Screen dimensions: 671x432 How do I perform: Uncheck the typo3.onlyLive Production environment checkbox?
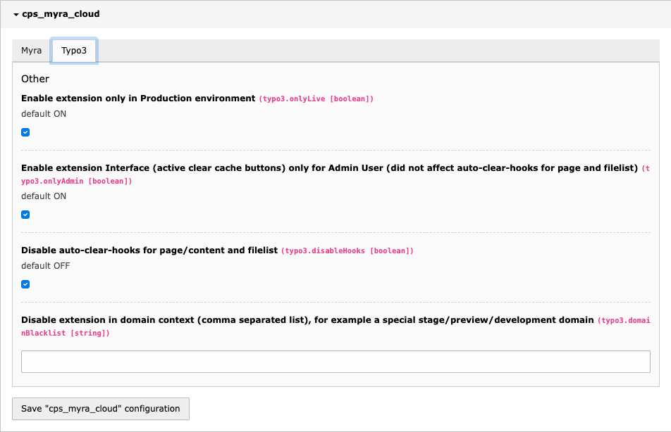point(25,132)
